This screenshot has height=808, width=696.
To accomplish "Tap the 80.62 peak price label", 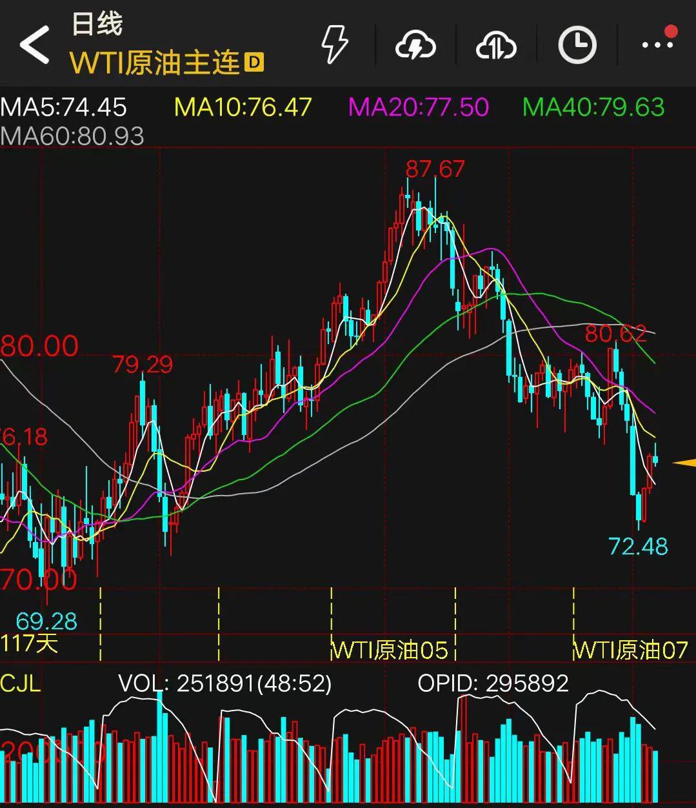I will click(615, 334).
